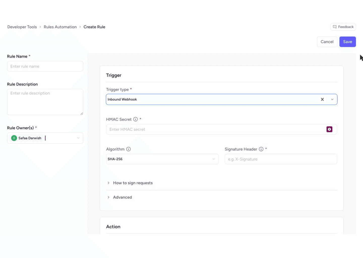Go to Rules Automation breadcrumb
This screenshot has width=363, height=258.
coord(60,27)
